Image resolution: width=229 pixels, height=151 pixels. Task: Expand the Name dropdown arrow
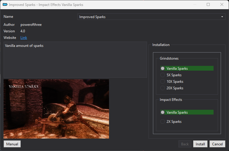(222, 17)
